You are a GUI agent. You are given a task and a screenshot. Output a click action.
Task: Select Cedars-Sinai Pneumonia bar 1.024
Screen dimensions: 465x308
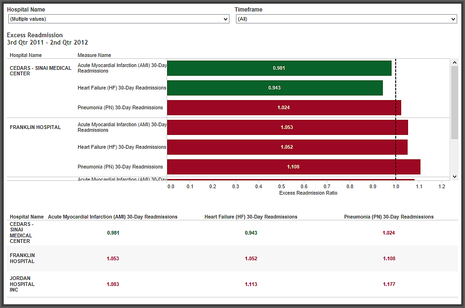click(284, 107)
